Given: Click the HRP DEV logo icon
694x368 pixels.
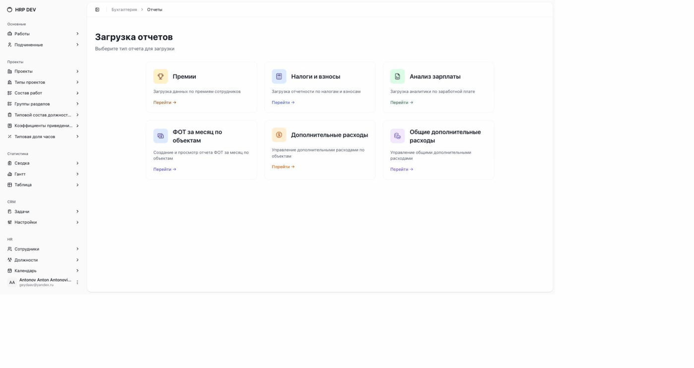Looking at the screenshot, I should pos(9,9).
